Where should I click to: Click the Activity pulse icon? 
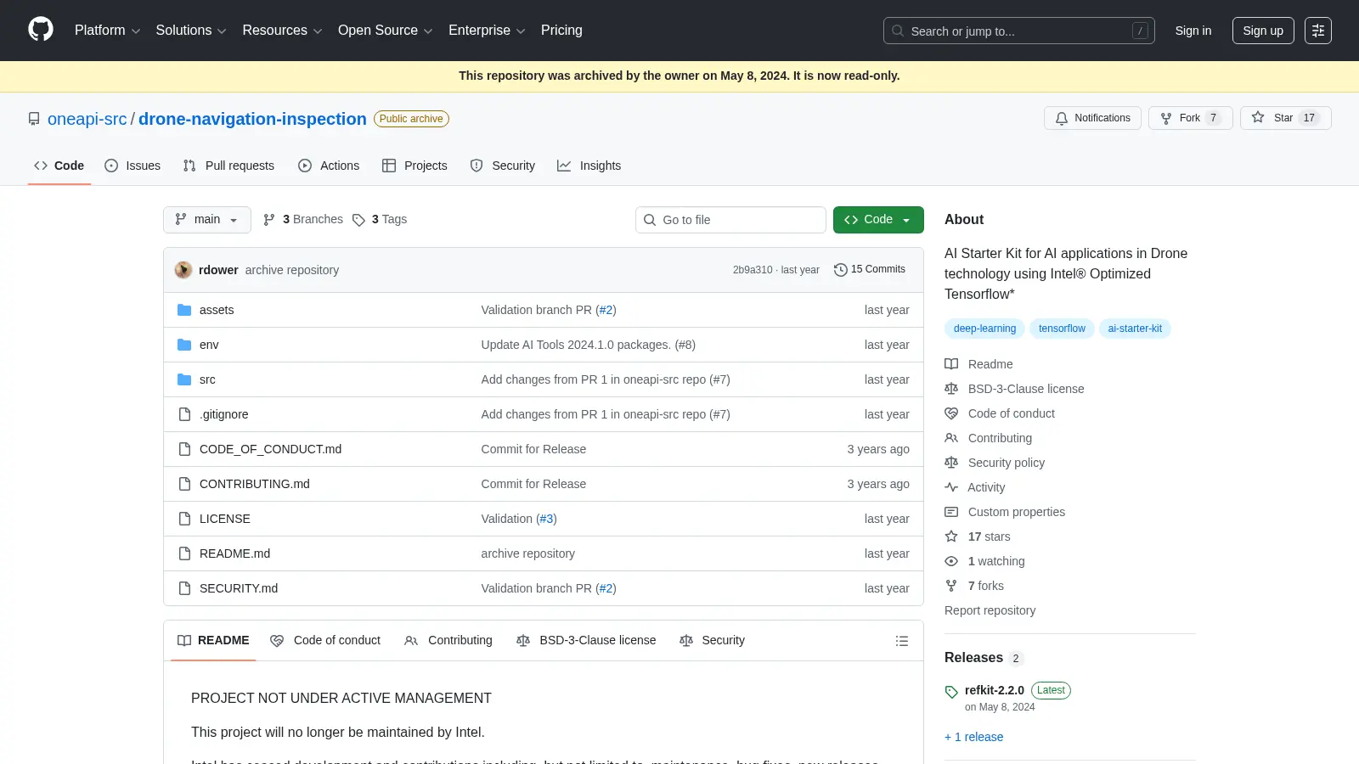(951, 487)
